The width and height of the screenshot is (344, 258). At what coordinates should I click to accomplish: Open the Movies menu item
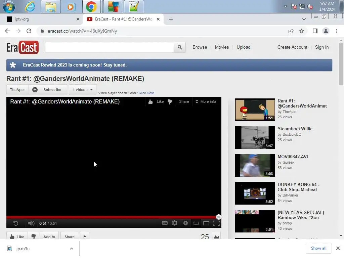222,47
